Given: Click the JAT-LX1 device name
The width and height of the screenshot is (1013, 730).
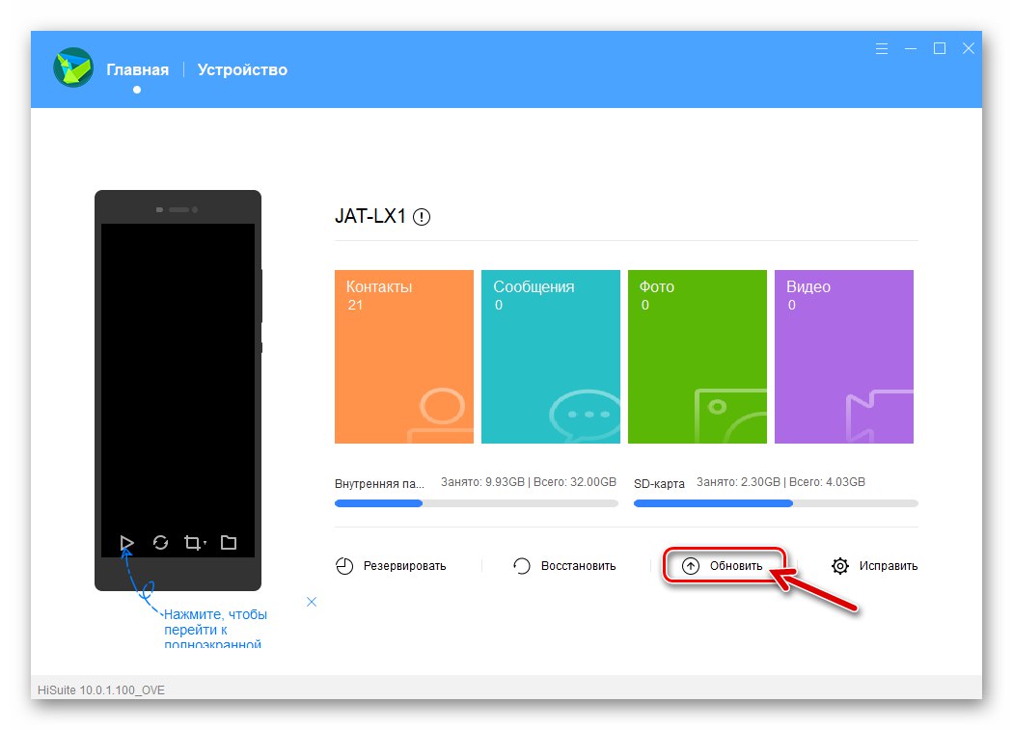Looking at the screenshot, I should [370, 216].
